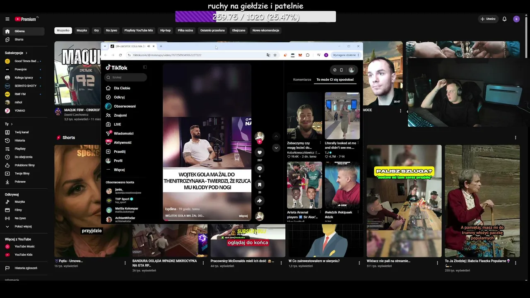Switch to the Komentarze tab in TikTok
The width and height of the screenshot is (530, 298).
pos(302,79)
